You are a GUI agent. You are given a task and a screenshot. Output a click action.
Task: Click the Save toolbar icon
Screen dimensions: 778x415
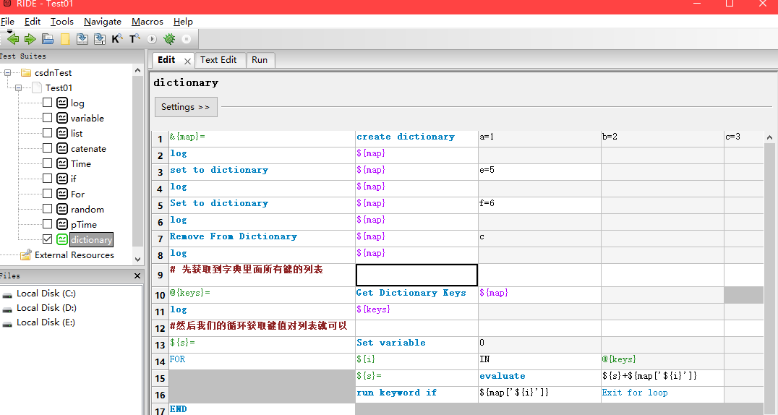82,39
